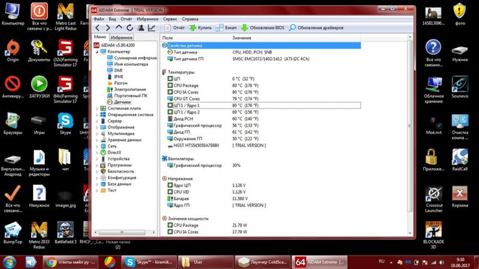This screenshot has width=479, height=269.
Task: Select the CPU Package temperature row
Action: 261,85
